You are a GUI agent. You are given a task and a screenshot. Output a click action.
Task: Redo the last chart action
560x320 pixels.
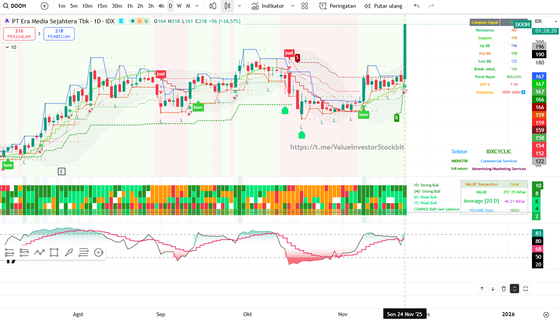pyautogui.click(x=431, y=6)
